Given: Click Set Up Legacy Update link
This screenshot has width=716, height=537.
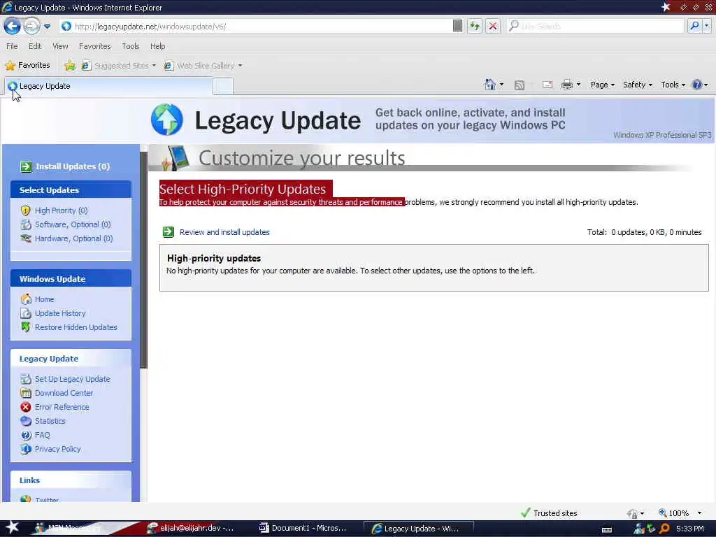Looking at the screenshot, I should [72, 379].
